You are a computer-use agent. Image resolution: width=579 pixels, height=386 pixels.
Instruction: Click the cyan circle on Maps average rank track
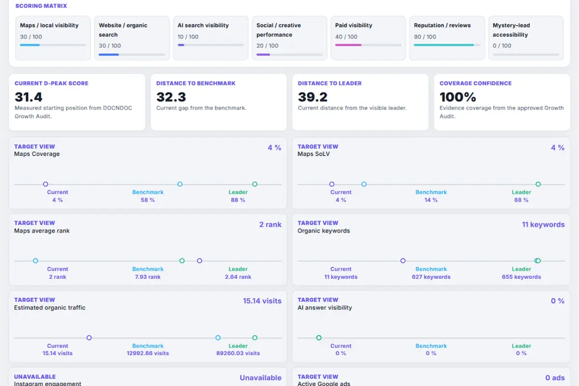(35, 261)
